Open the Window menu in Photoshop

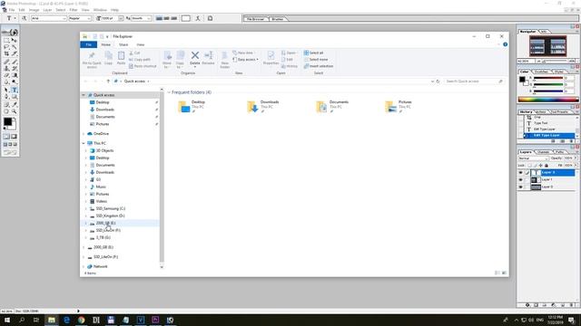click(x=100, y=10)
